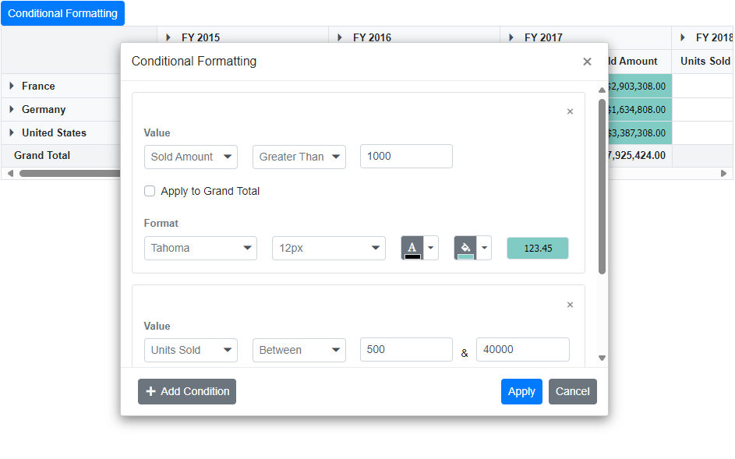Open the background color dropdown arrow
Screen dimensions: 735x459
484,247
